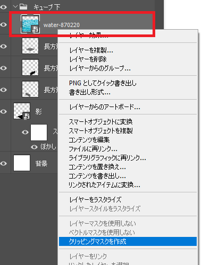Image resolution: width=202 pixels, height=265 pixels.
Task: Toggle visibility of the 背景 layer
Action: (4, 163)
